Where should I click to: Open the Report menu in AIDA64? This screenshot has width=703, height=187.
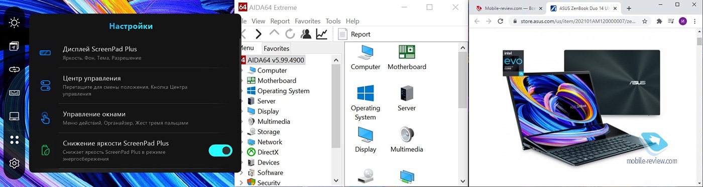point(280,21)
